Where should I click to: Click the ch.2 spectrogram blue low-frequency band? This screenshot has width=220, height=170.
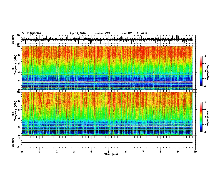pos(107,128)
